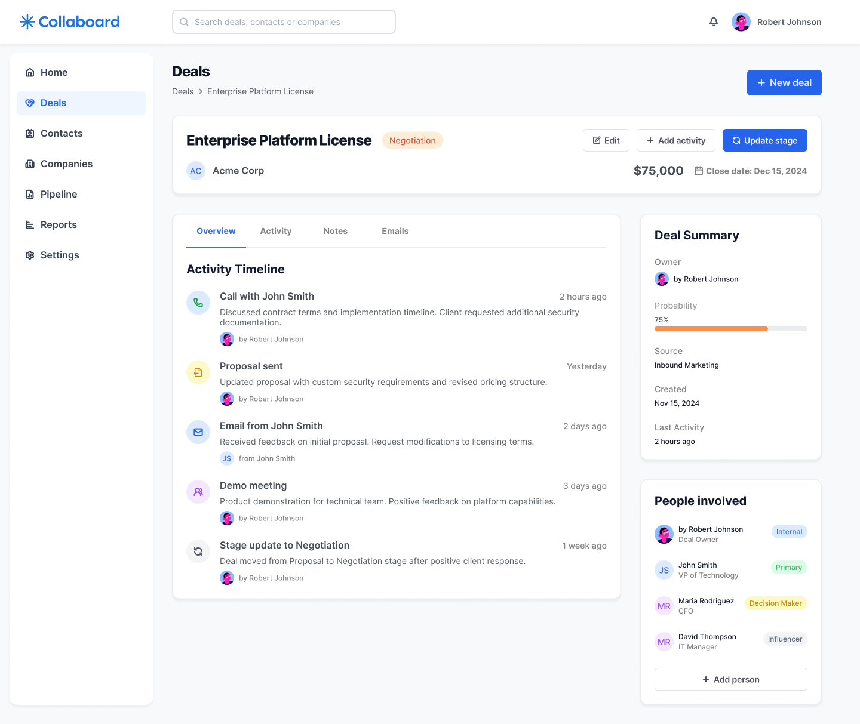Open the notifications bell

click(713, 21)
